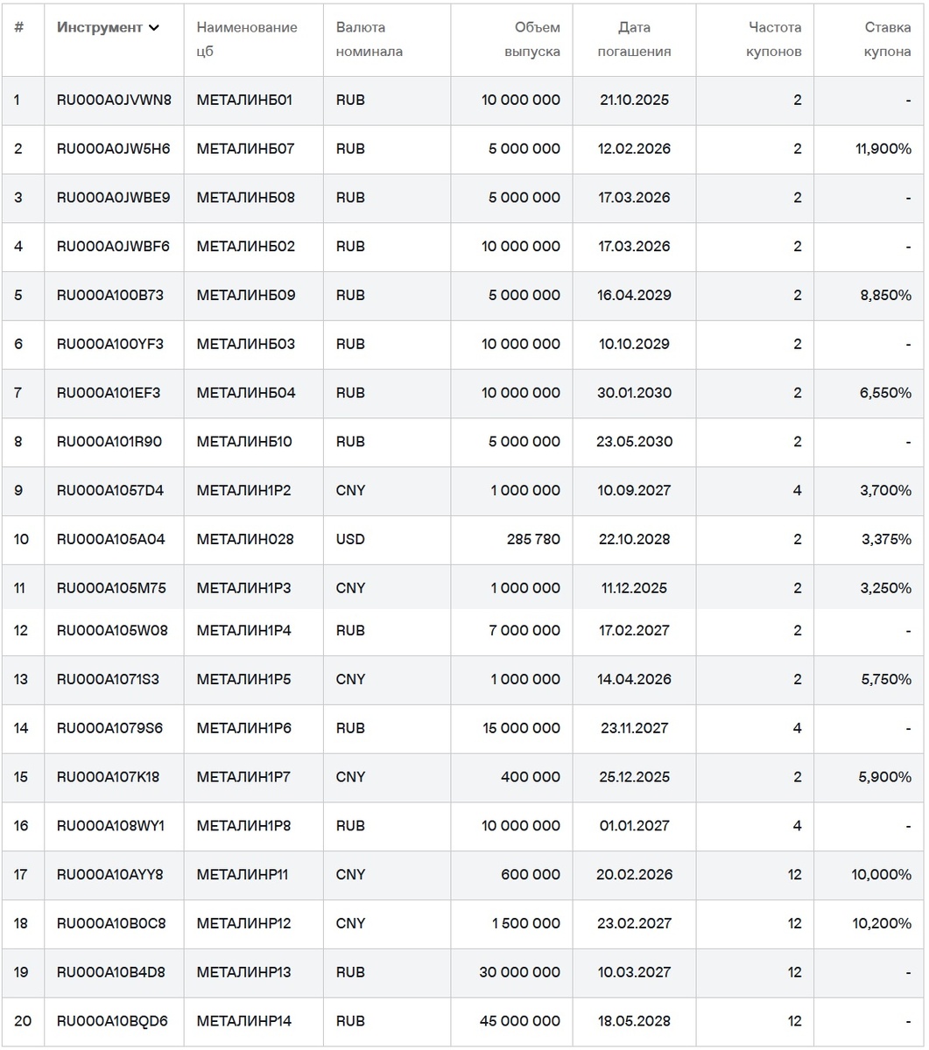Click the Валюта номинала column header

click(x=369, y=39)
